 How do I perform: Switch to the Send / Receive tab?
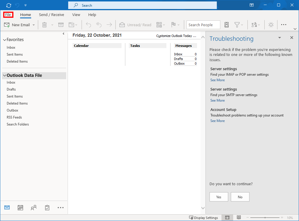(51, 15)
